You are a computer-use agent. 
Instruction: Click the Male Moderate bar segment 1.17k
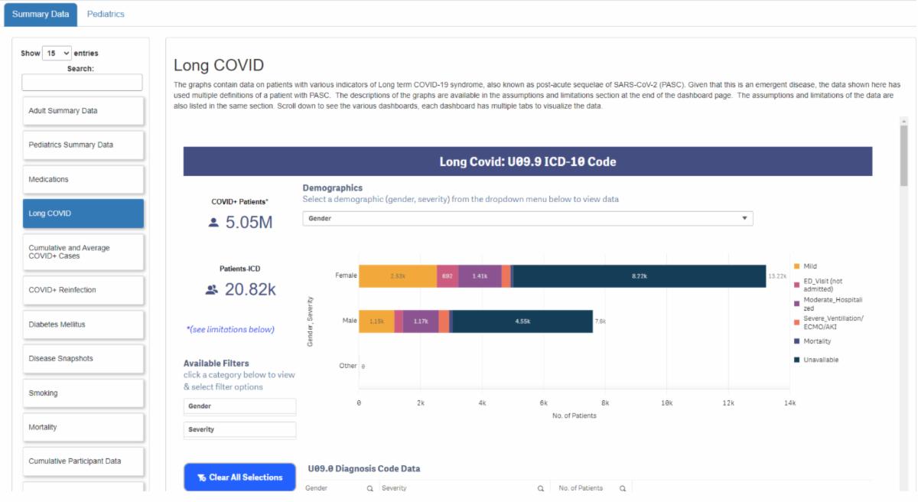tap(421, 321)
